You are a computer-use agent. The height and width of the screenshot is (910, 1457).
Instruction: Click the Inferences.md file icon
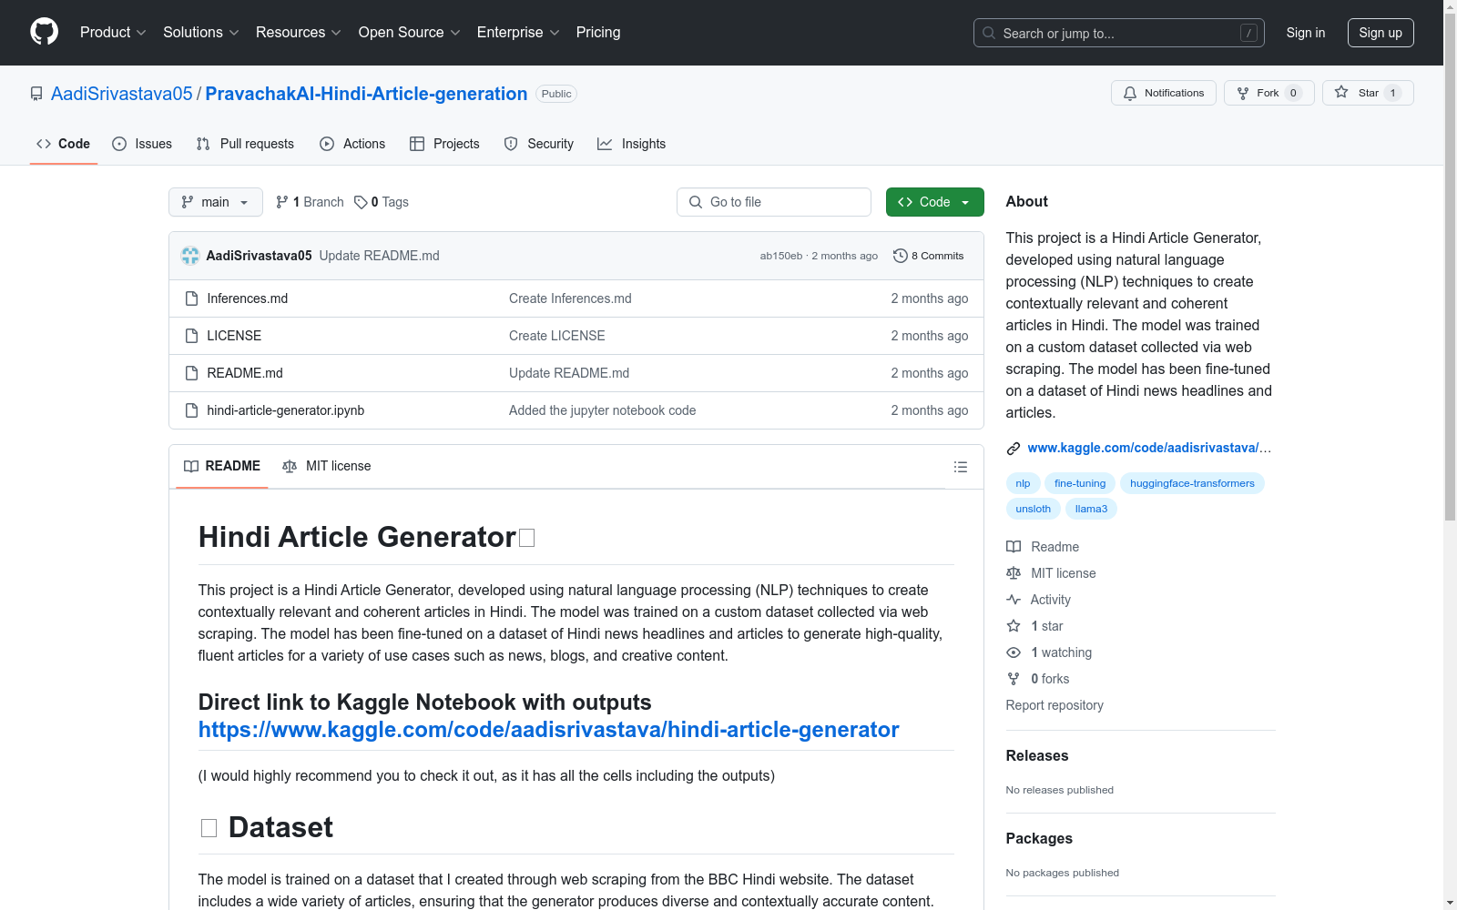pyautogui.click(x=191, y=298)
